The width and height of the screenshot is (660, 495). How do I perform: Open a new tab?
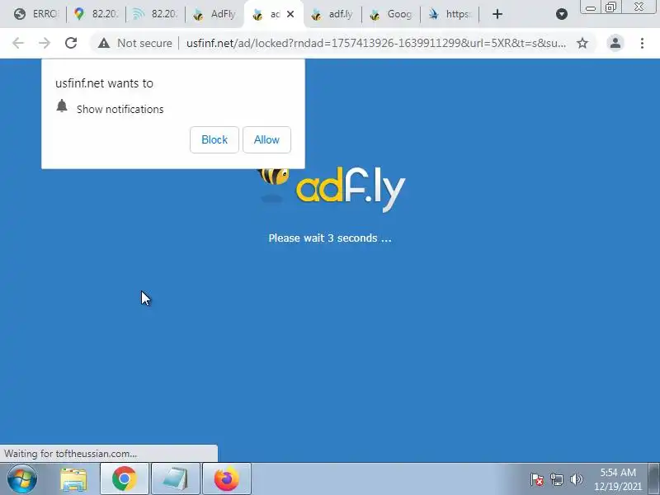(497, 14)
